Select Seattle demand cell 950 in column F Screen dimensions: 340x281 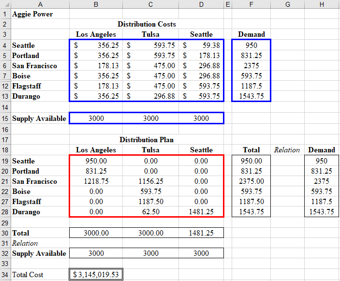coord(251,45)
